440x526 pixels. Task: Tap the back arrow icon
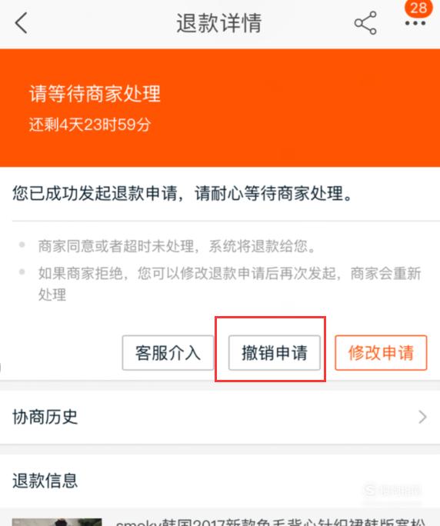21,23
